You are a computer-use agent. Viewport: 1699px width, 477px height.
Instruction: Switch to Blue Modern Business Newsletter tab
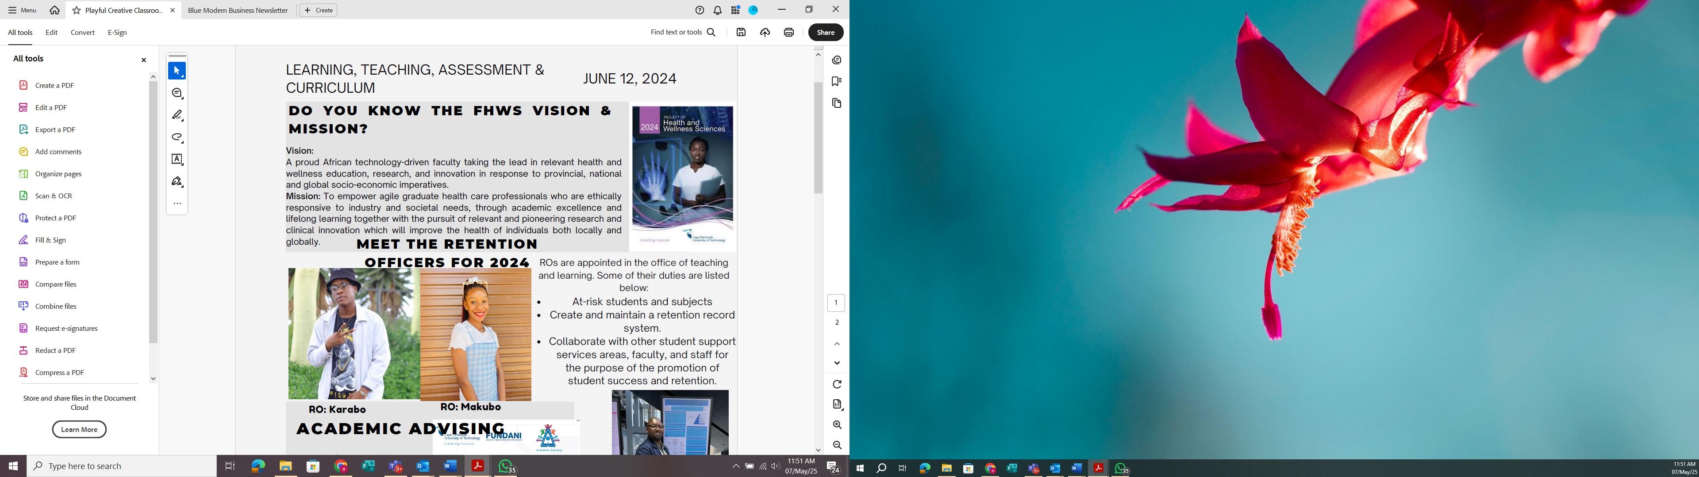(x=238, y=11)
